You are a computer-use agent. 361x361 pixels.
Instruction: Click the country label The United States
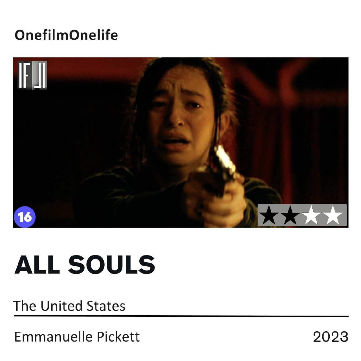[x=69, y=306]
